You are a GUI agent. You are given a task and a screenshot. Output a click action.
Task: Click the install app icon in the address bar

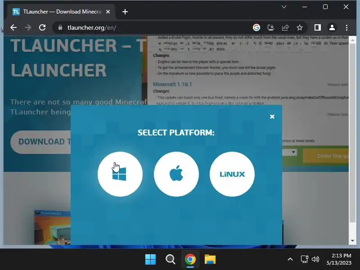pos(271,27)
